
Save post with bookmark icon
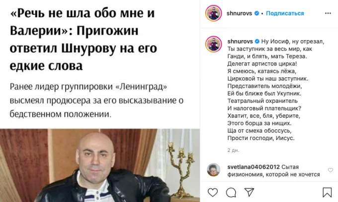coord(327,192)
